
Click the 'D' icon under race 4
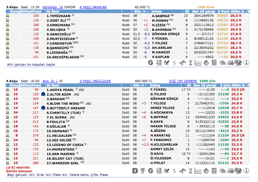pyautogui.click(x=135, y=170)
